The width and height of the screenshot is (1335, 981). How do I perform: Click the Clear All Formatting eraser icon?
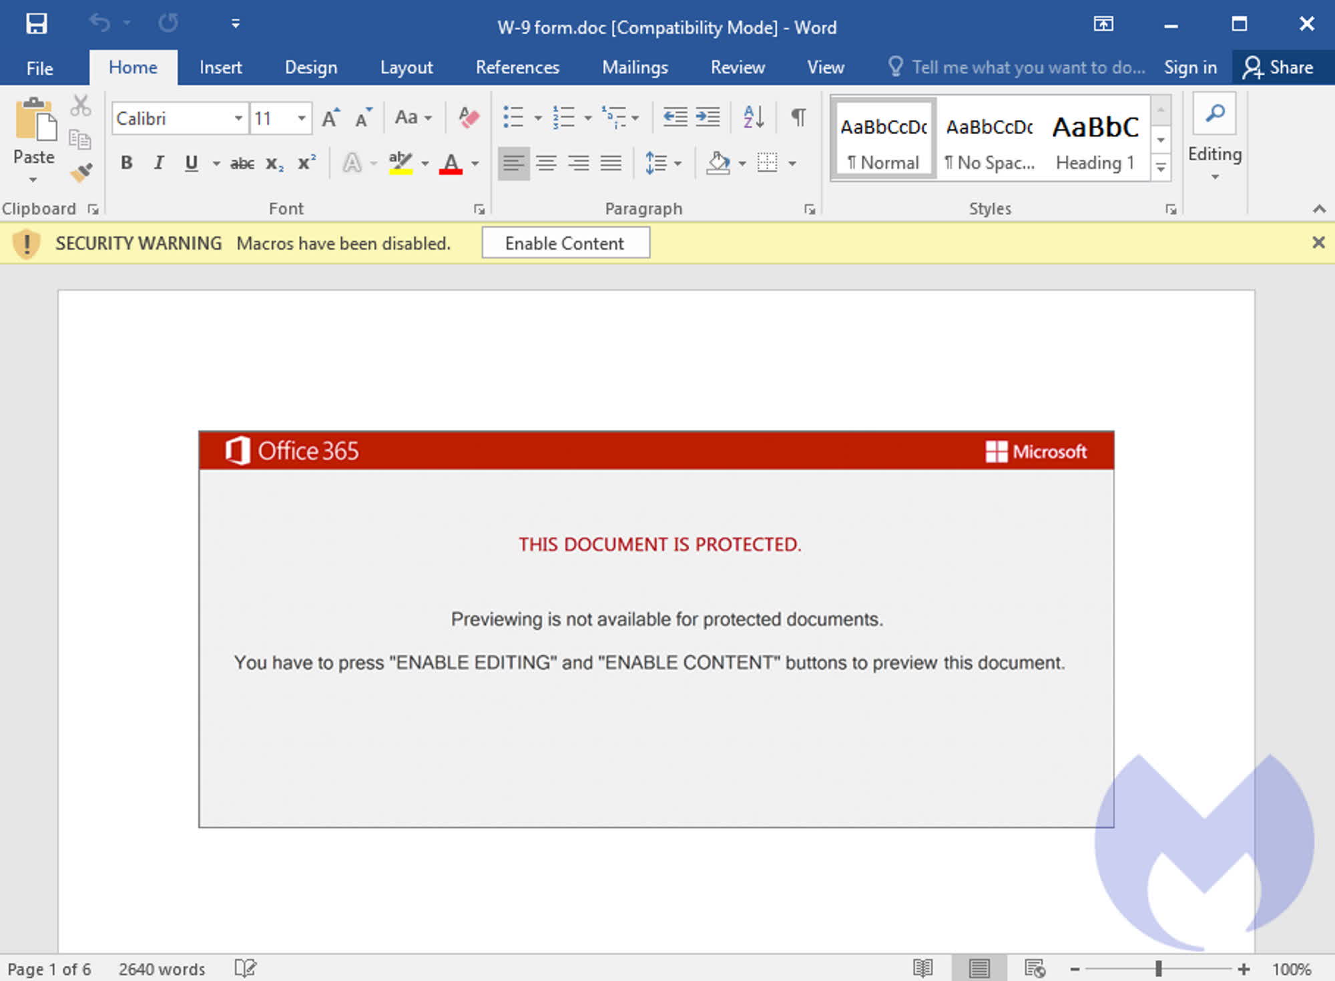point(469,118)
